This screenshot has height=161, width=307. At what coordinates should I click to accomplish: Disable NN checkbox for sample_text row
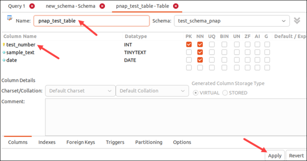200,52
